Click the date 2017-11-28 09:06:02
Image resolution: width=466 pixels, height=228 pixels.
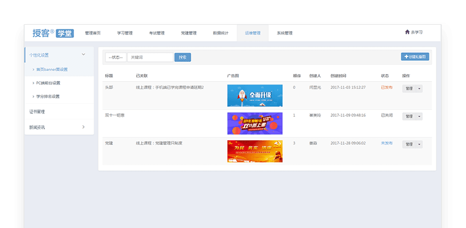tap(348, 143)
